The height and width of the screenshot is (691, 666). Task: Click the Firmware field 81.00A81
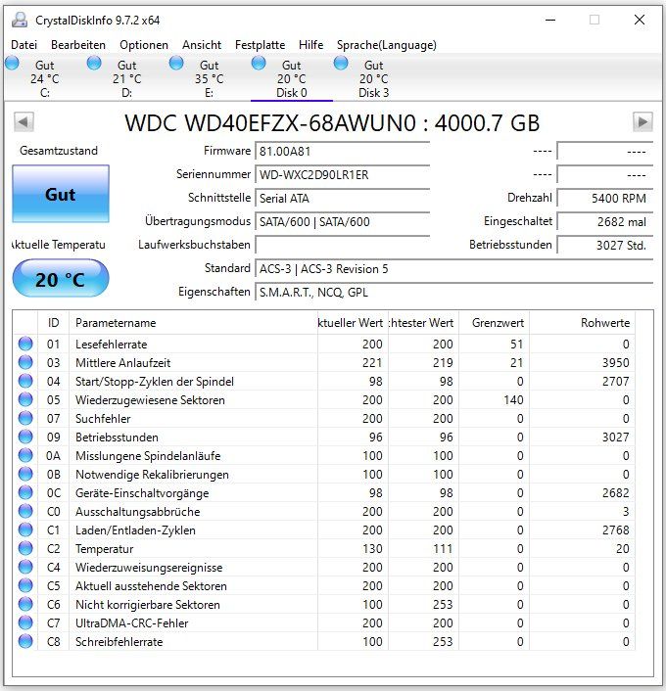point(342,151)
